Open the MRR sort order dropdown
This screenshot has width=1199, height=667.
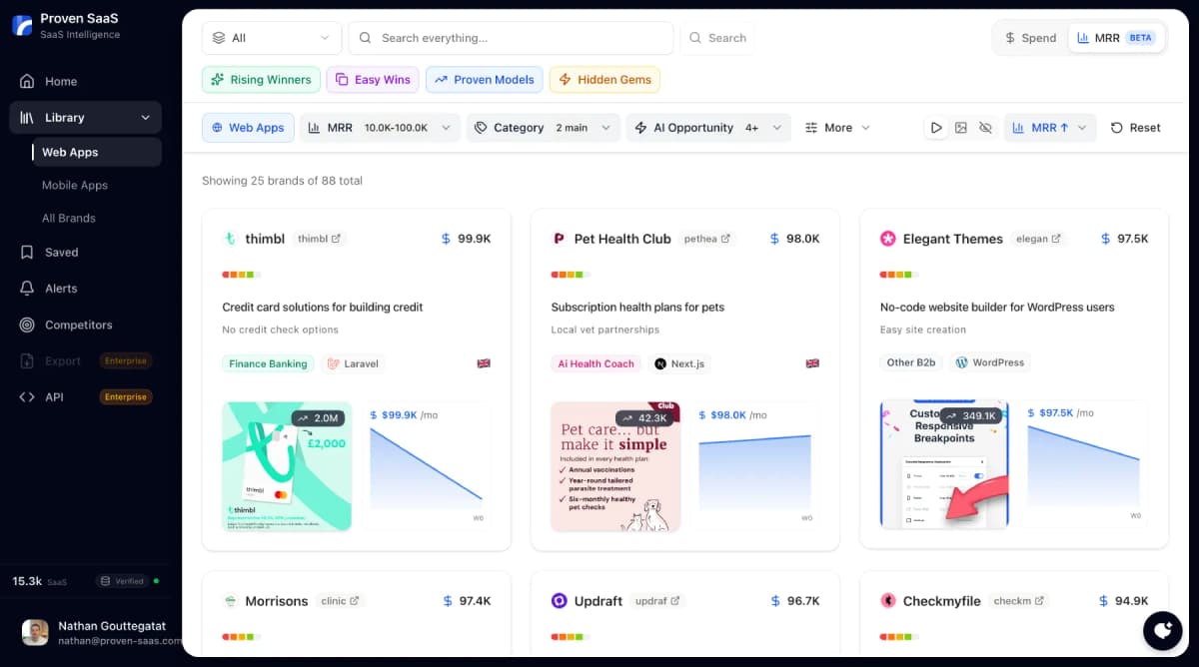click(x=1049, y=128)
